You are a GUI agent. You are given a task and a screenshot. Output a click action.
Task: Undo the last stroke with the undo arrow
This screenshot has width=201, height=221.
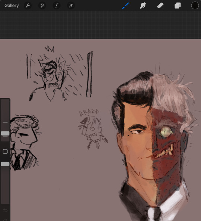pyautogui.click(x=5, y=211)
